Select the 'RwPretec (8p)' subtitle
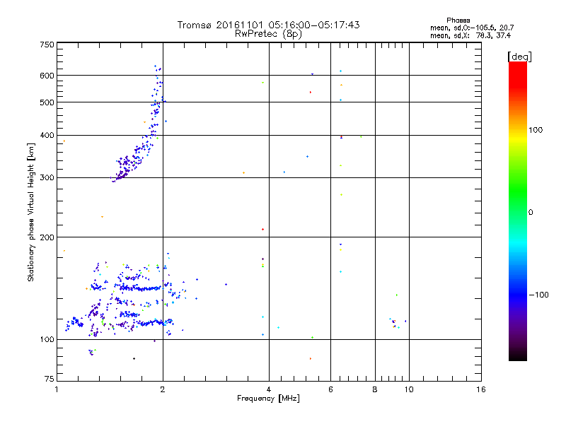This screenshot has width=566, height=424. tap(268, 34)
